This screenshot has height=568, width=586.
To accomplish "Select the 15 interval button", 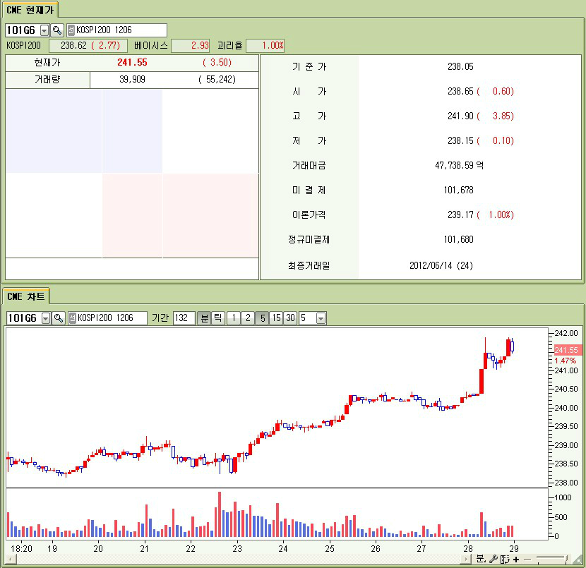I will [x=276, y=318].
